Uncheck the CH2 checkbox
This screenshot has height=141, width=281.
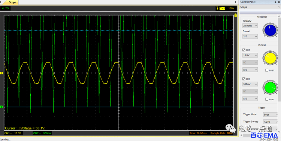(x=244, y=79)
